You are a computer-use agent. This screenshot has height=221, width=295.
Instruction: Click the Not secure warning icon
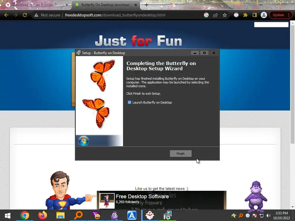36,15
